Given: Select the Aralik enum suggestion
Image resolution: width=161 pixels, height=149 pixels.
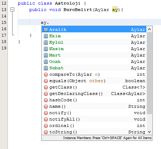Looking at the screenshot, I should pos(94,30).
